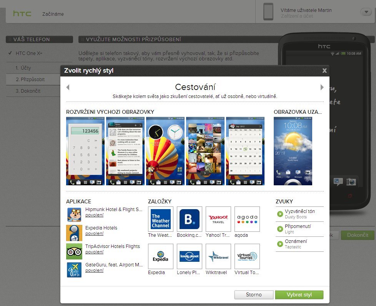Click the calculator home screen layout thumbnail

85,150
